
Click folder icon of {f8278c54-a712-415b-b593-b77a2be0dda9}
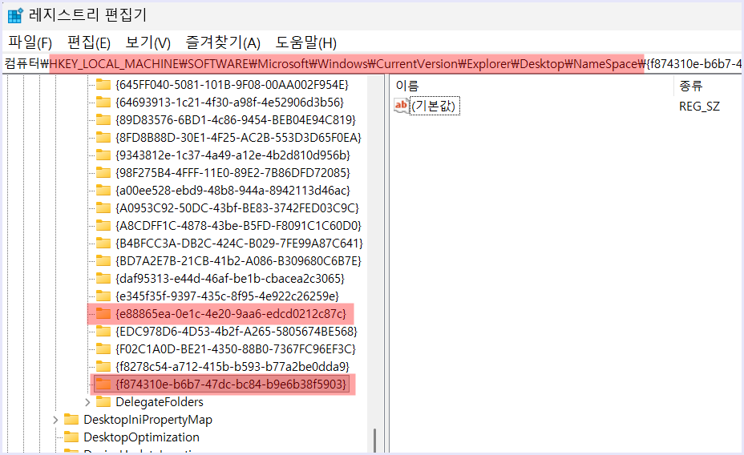coord(103,366)
